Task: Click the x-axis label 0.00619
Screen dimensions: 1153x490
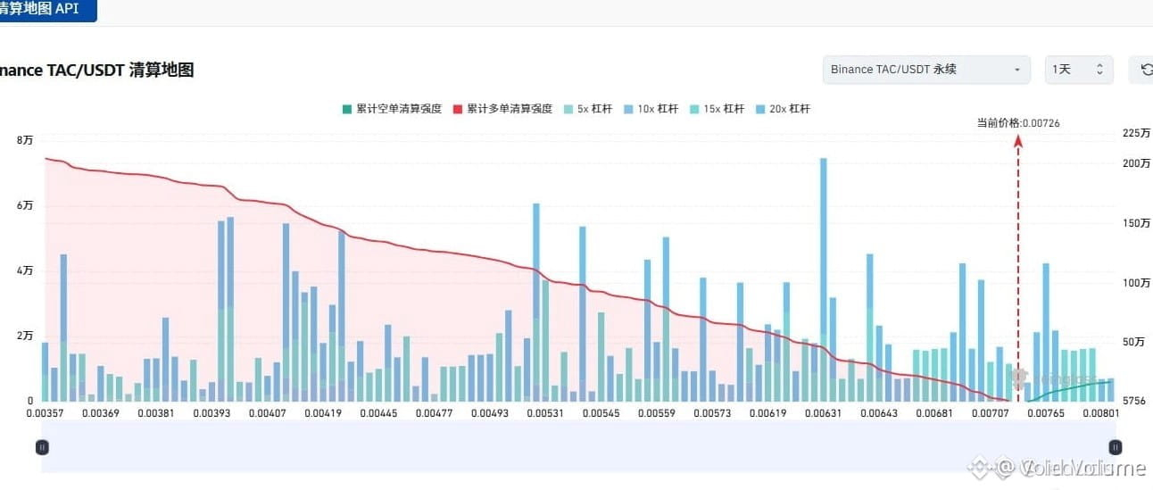Action: pos(768,413)
